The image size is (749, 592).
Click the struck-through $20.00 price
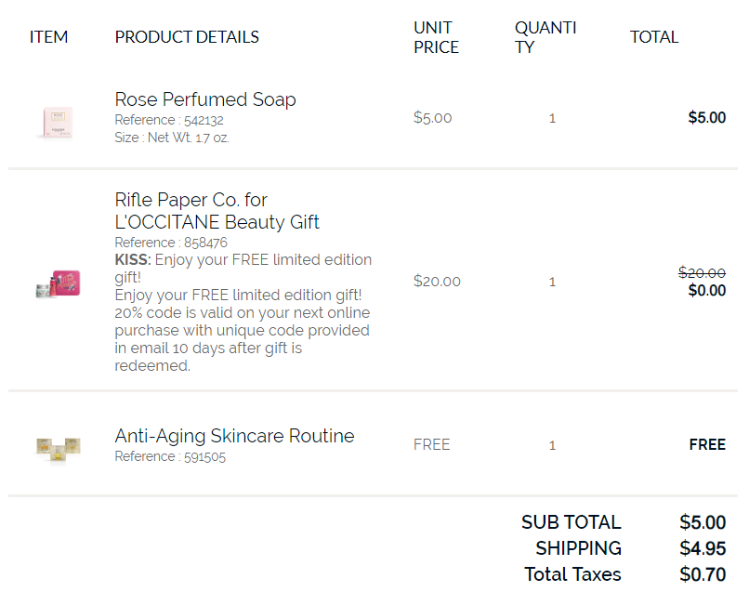click(x=702, y=273)
